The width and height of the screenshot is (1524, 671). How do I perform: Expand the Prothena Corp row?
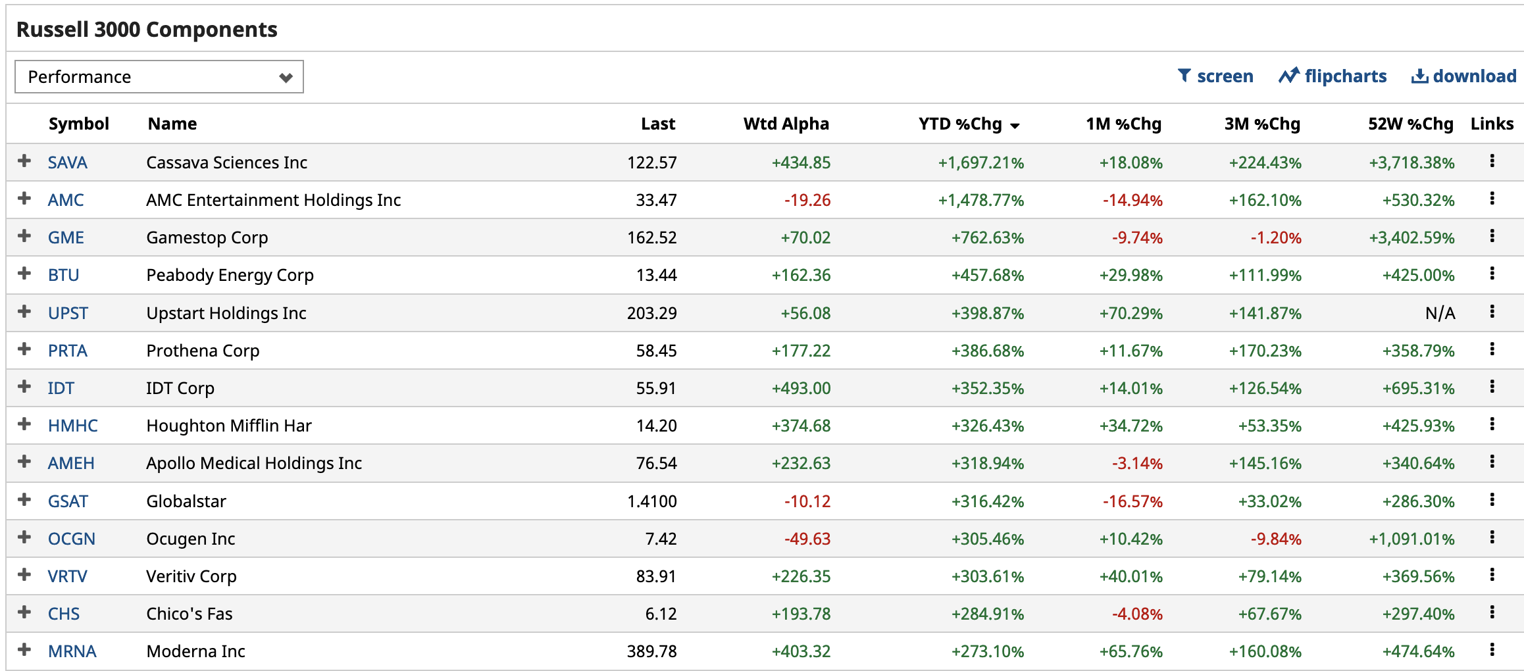(x=24, y=349)
